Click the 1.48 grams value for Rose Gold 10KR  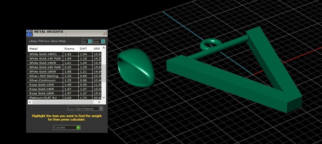click(x=68, y=85)
